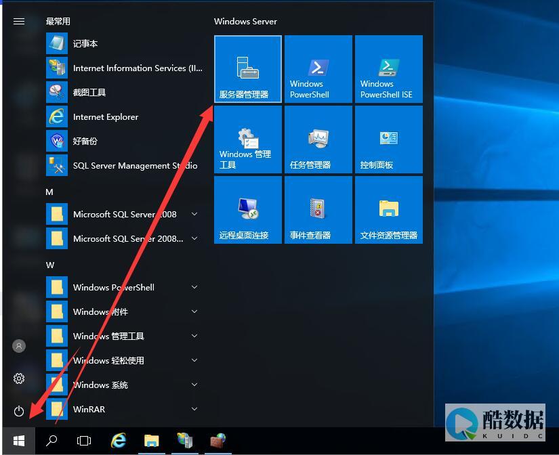Click the Microsoft SQL Server 2008 folder icon
Viewport: 559px width, 455px height.
tap(57, 214)
